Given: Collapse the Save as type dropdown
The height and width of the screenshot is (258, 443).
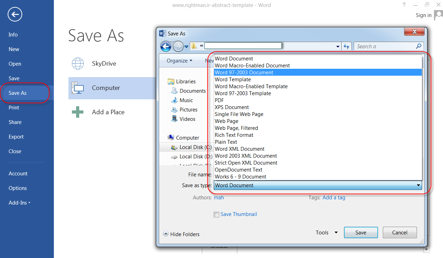Looking at the screenshot, I should (x=418, y=185).
